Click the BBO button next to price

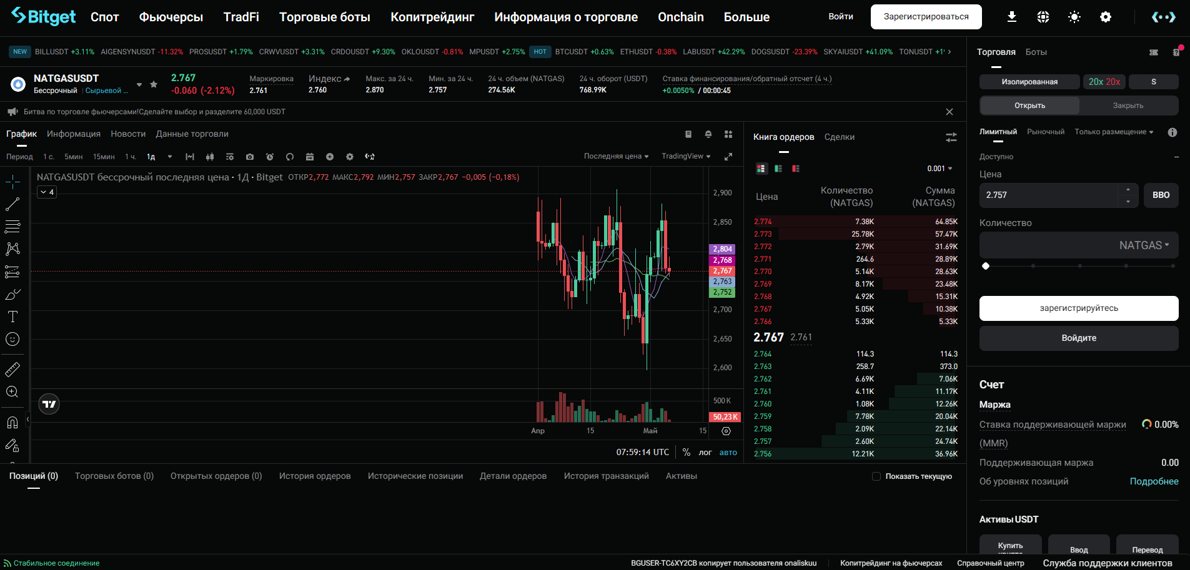1161,195
